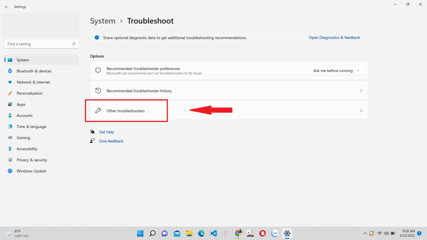
Task: Click the Find a setting search box
Action: tap(42, 44)
